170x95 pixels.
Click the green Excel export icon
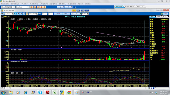click(x=161, y=13)
